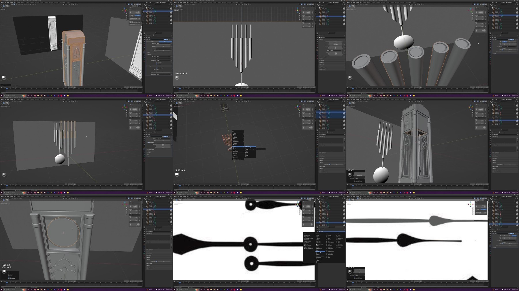Toggle Harden Normals checkbox in the Bevel modifier
The height and width of the screenshot is (291, 519).
[157, 68]
